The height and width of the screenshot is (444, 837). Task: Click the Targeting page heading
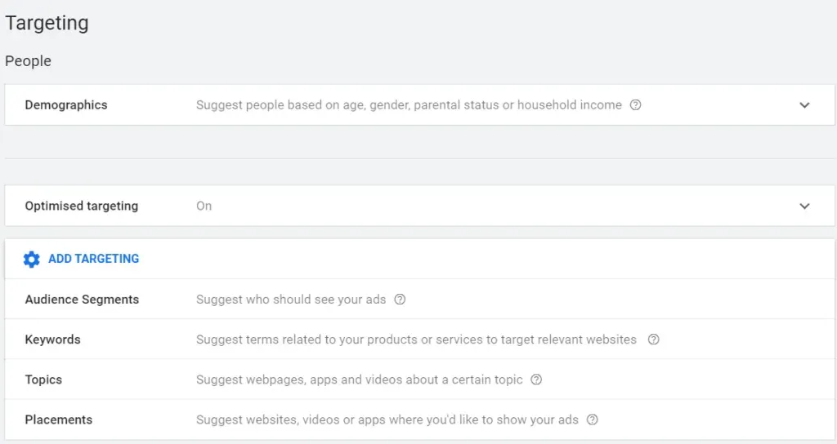click(47, 24)
